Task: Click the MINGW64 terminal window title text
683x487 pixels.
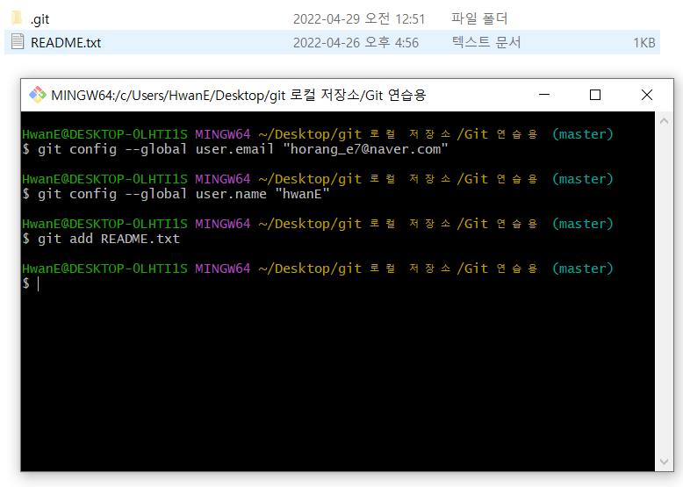Action: pyautogui.click(x=238, y=95)
